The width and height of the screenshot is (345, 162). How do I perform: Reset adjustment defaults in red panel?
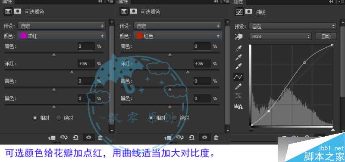pos(191,138)
